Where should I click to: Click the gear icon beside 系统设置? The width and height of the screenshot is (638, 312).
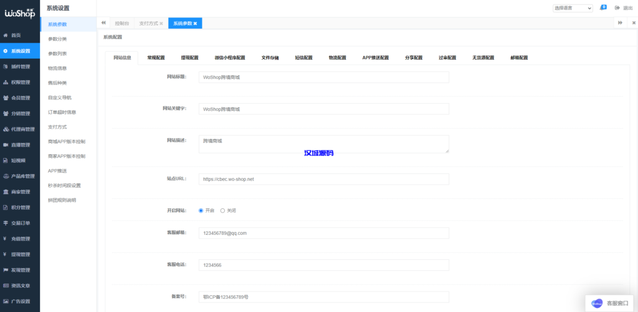pyautogui.click(x=5, y=51)
